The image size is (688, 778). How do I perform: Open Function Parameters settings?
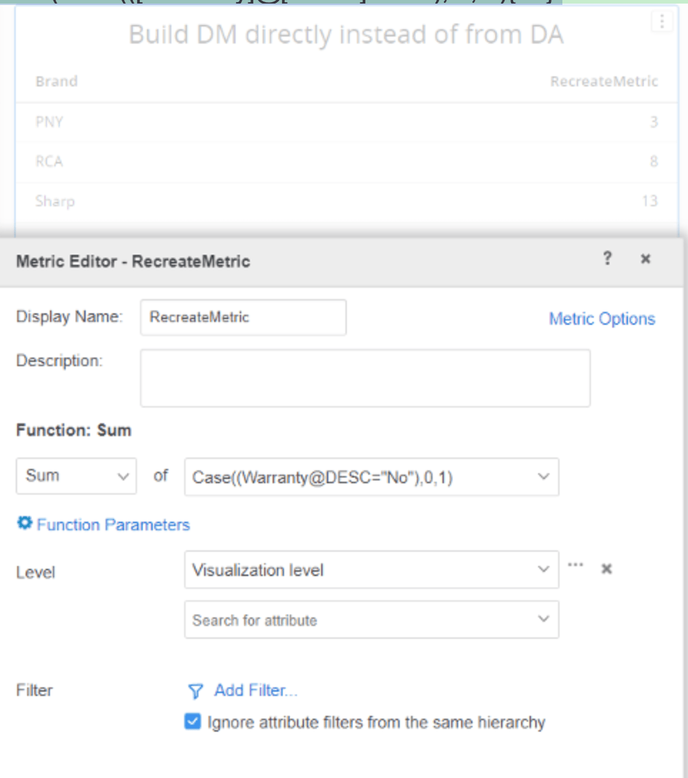(103, 525)
